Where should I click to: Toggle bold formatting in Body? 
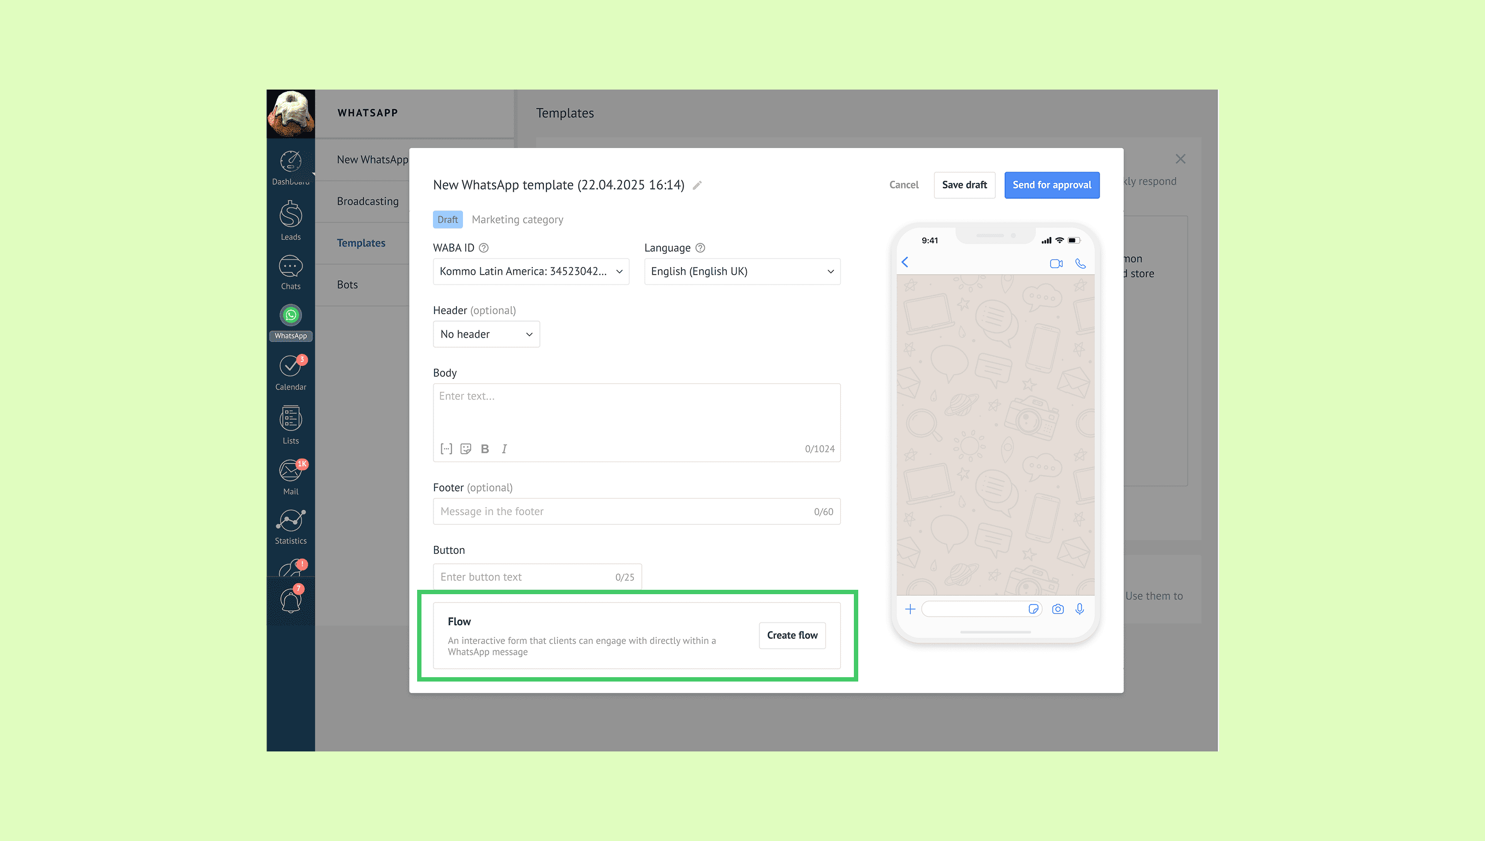tap(484, 449)
